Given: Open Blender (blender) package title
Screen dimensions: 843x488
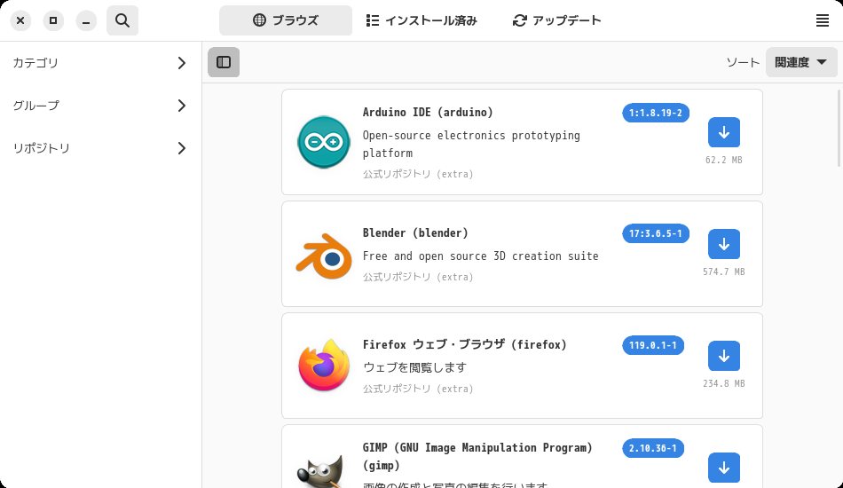Looking at the screenshot, I should 415,232.
